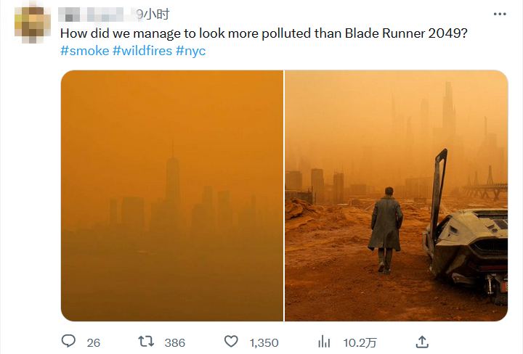Like the tweet with the heart icon
This screenshot has height=354, width=523.
tap(232, 342)
